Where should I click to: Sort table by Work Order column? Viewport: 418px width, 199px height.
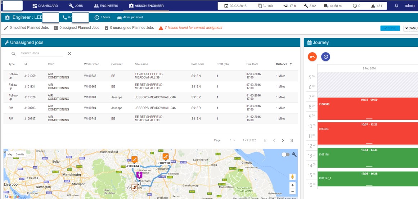(91, 64)
